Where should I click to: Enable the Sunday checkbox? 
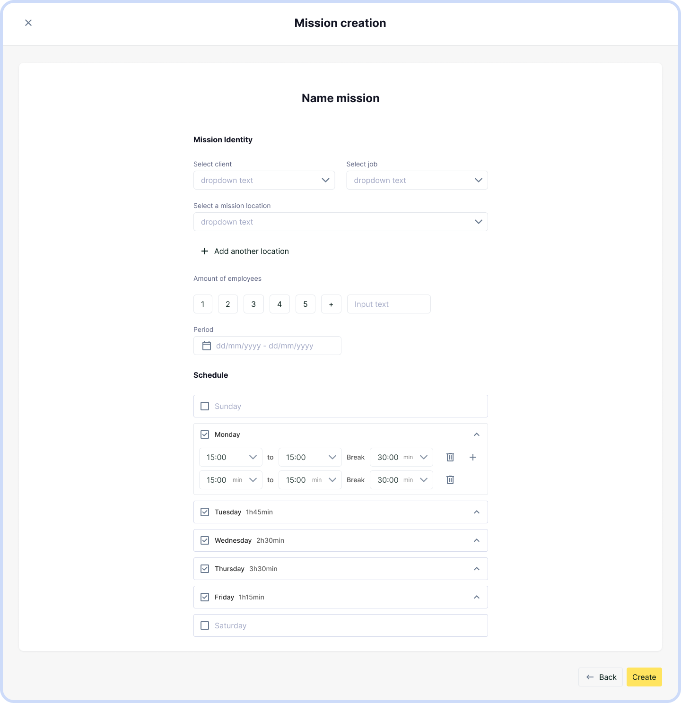pyautogui.click(x=205, y=406)
